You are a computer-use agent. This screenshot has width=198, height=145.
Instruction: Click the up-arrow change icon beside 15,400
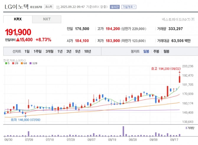[x=18, y=40]
